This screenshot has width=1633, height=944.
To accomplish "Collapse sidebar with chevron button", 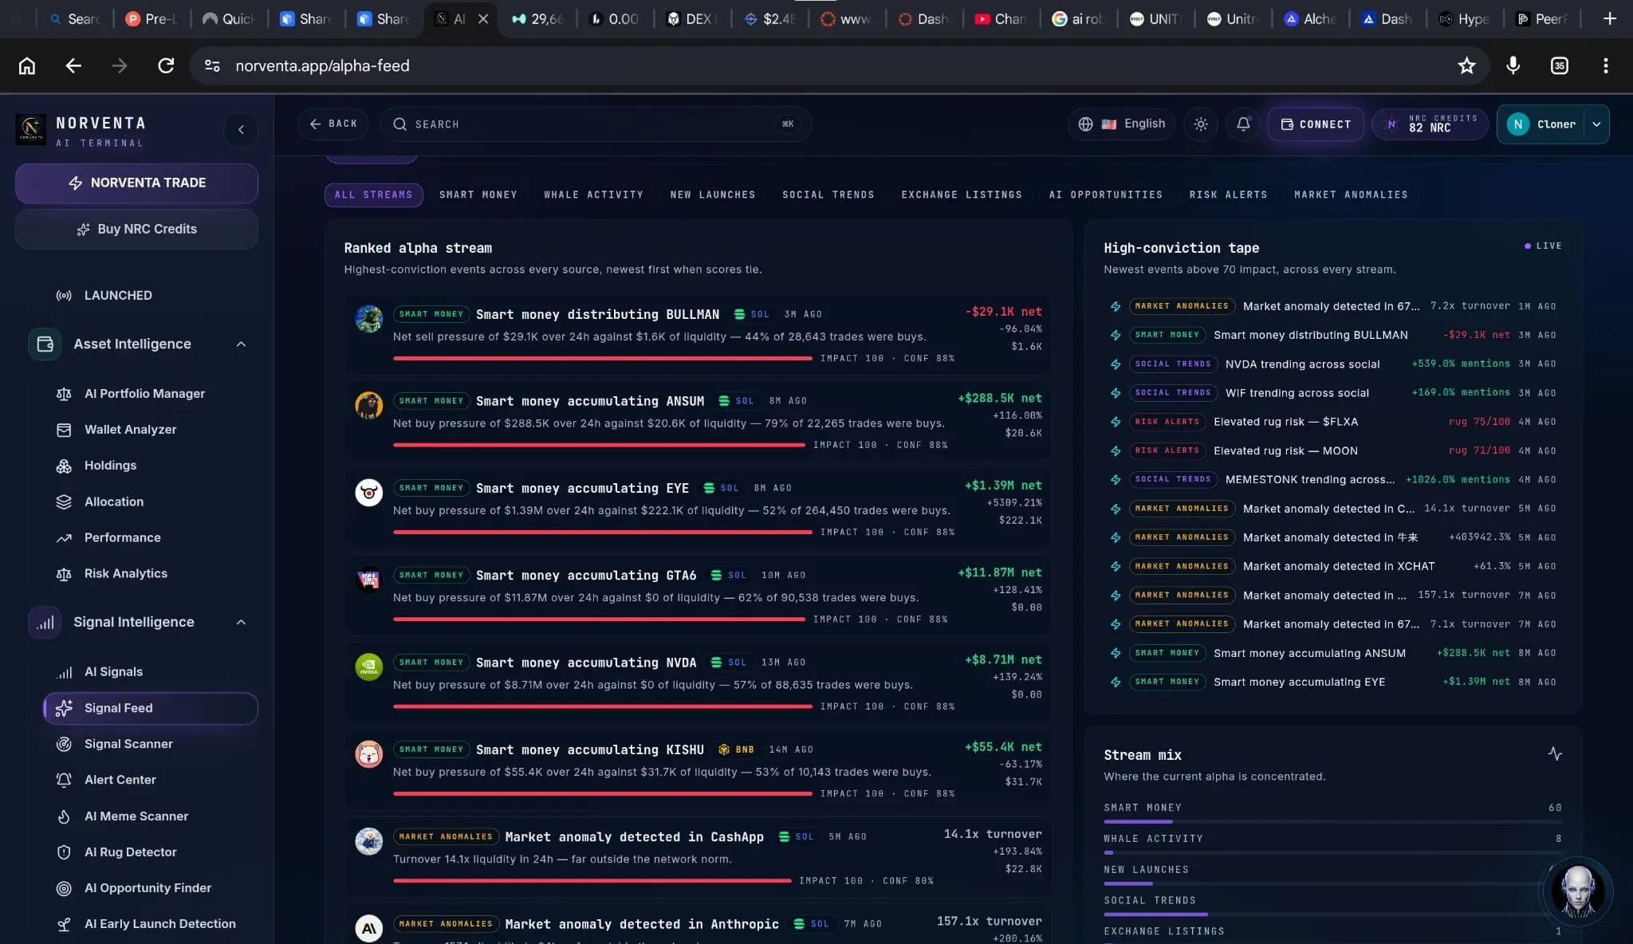I will click(241, 129).
